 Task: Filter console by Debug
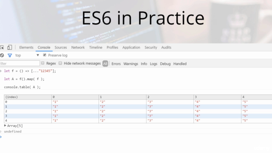click(x=165, y=64)
